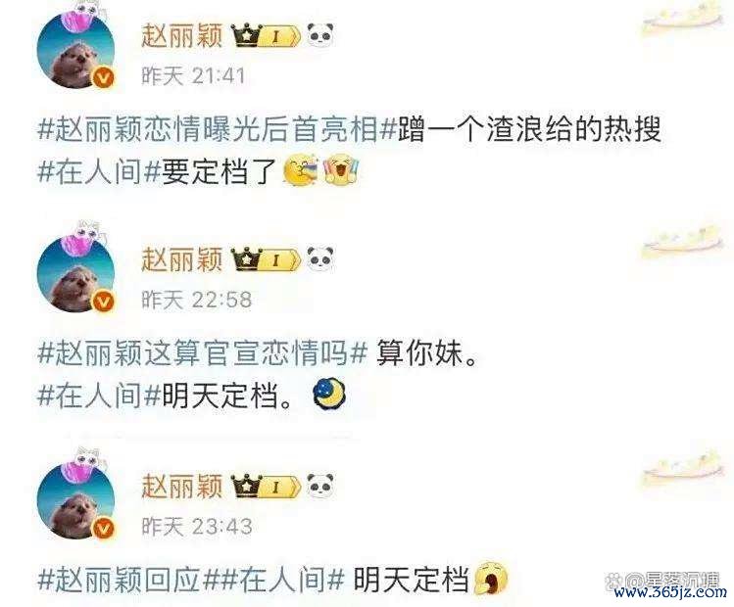Open avatar of the 22:58 post
734x607 pixels.
[75, 273]
